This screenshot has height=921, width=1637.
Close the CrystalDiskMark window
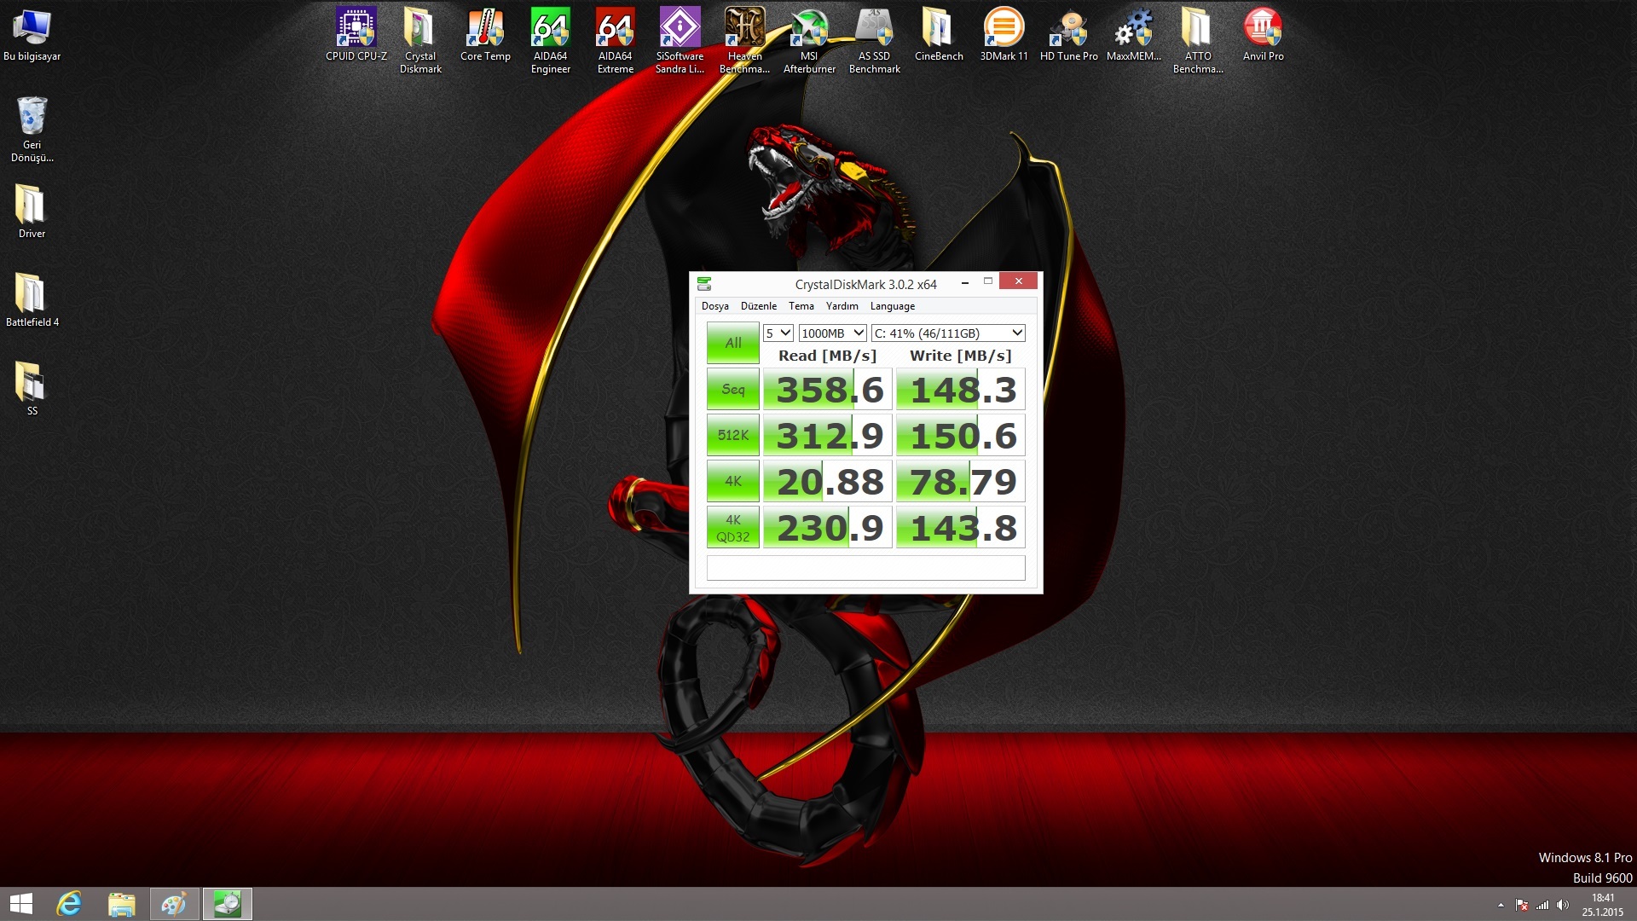click(1018, 281)
